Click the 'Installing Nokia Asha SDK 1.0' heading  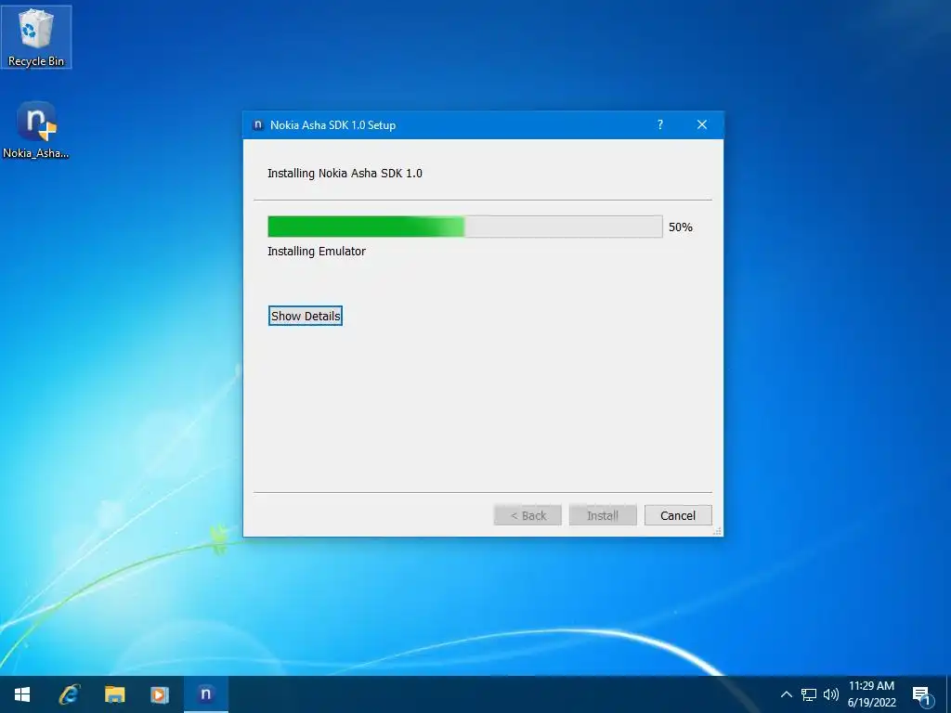[345, 174]
